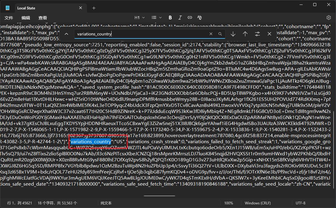Apply italic formatting
Viewport: 336px width, 208px height.
coord(180,18)
